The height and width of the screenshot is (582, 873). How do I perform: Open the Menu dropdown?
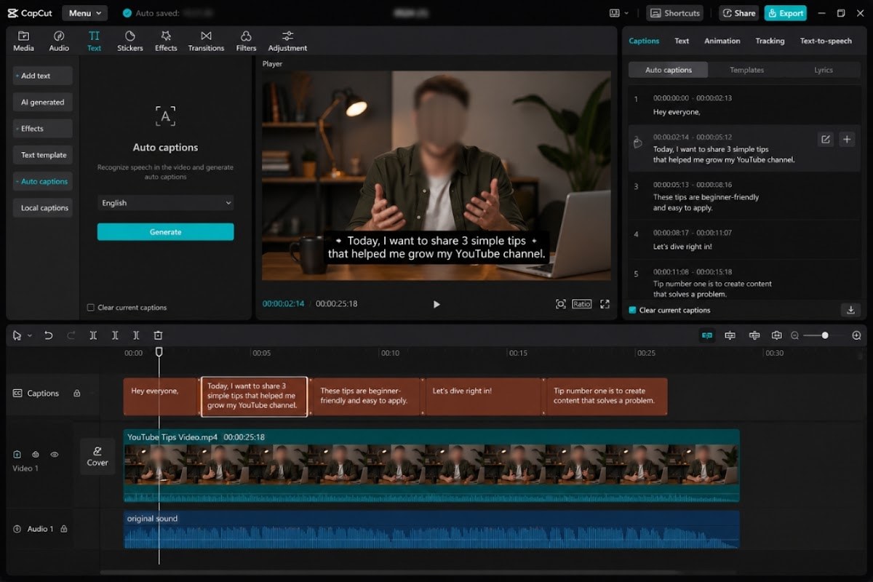(x=84, y=13)
